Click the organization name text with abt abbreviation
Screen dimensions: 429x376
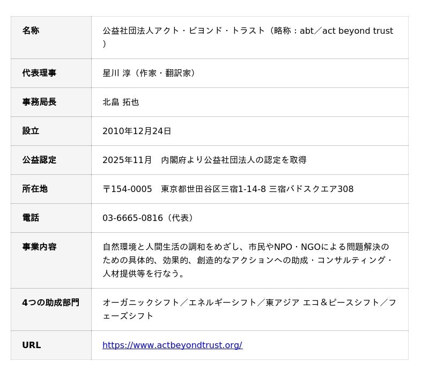pyautogui.click(x=248, y=37)
